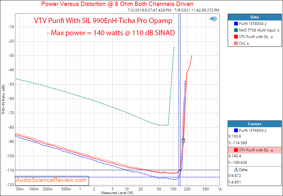Image resolution: width=283 pixels, height=196 pixels.
Task: Click the light red Ch2 legend swatch
Action: pos(236,43)
